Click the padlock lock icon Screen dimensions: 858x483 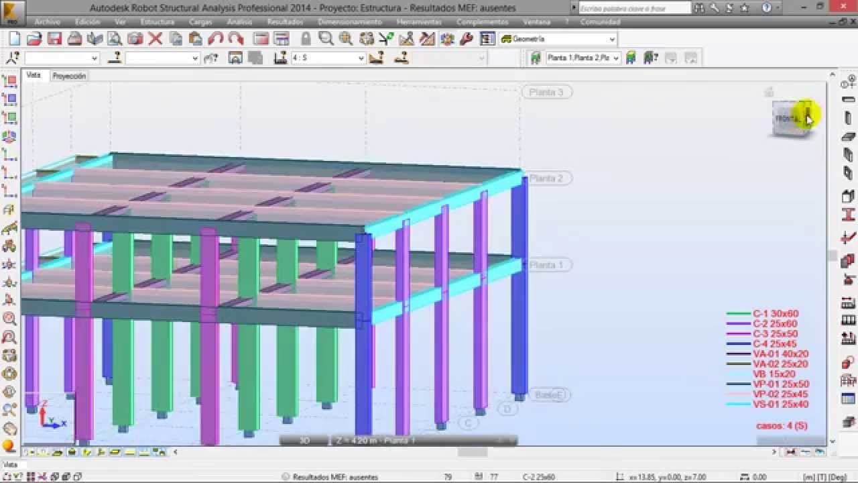(x=306, y=39)
